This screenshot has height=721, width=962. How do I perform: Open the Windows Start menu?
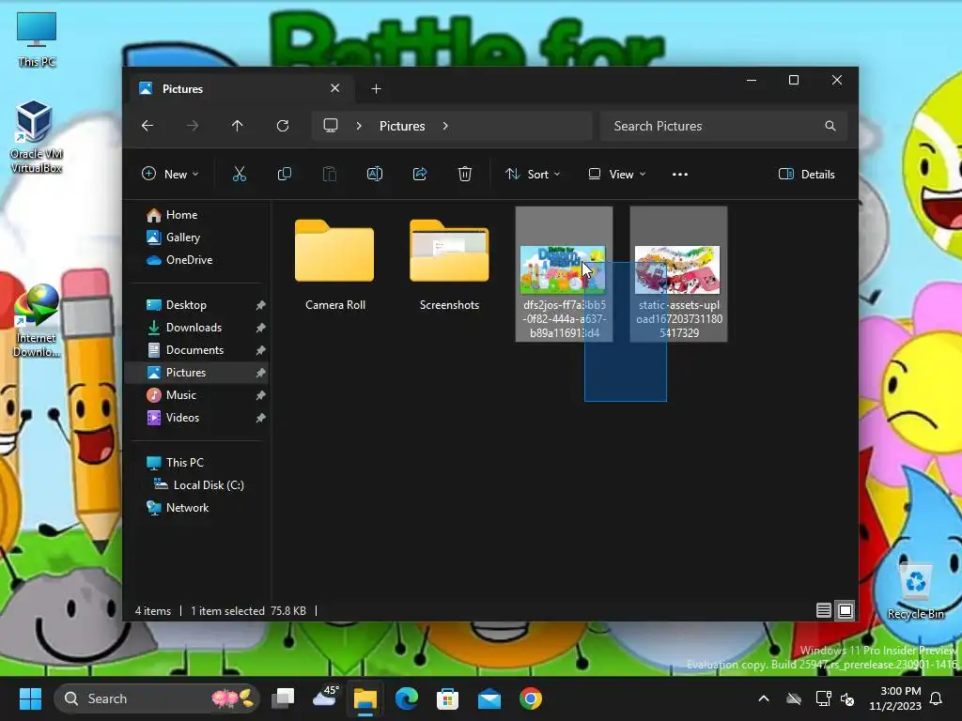(x=30, y=698)
